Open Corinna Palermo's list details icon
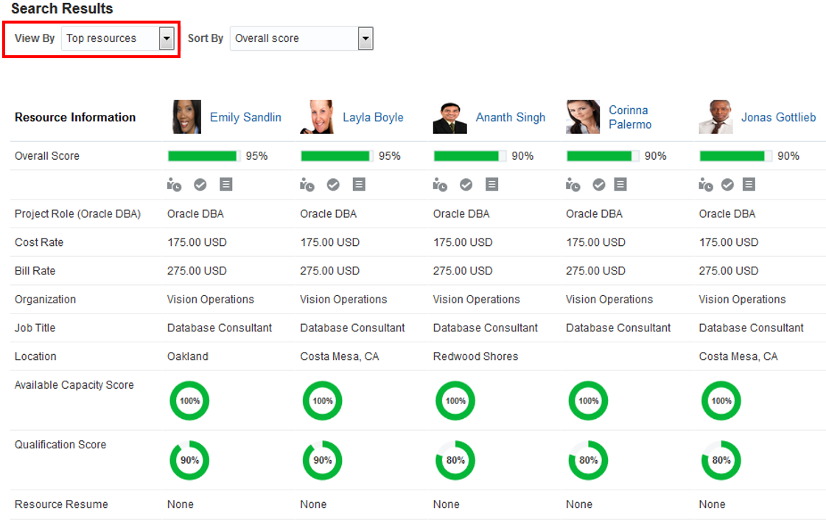Image resolution: width=826 pixels, height=522 pixels. click(620, 184)
